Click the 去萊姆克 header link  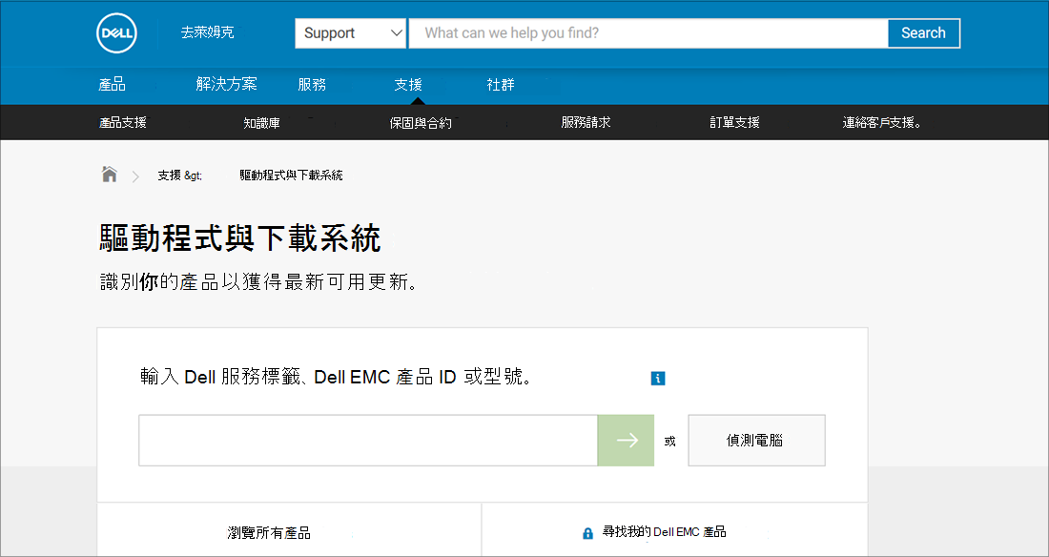point(207,32)
